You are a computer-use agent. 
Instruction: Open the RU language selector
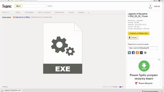tap(121, 87)
